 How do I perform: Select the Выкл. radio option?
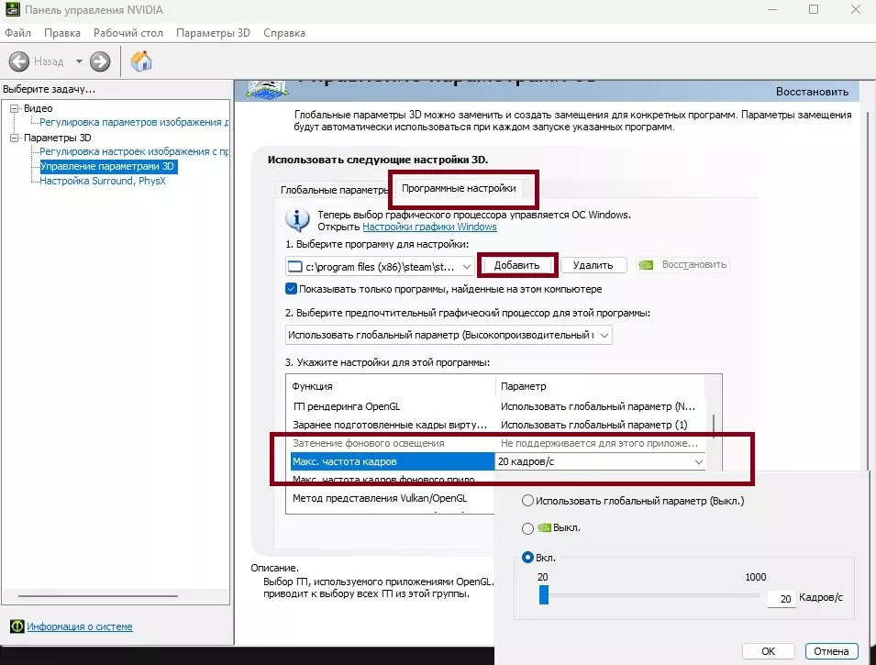[527, 528]
